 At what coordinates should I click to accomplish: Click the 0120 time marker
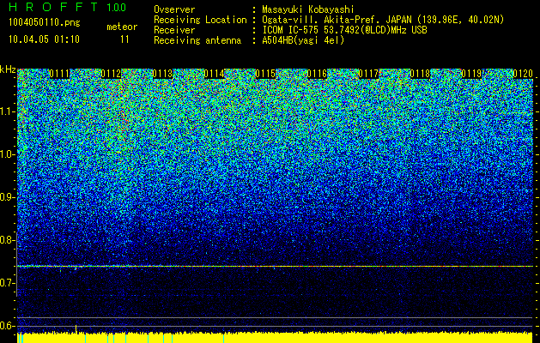pyautogui.click(x=523, y=74)
